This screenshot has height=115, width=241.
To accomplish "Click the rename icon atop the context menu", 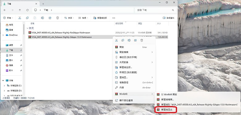I will coord(129,40).
